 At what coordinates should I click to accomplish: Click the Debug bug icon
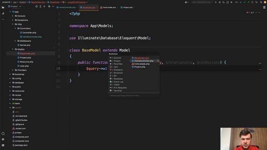pyautogui.click(x=220, y=2)
